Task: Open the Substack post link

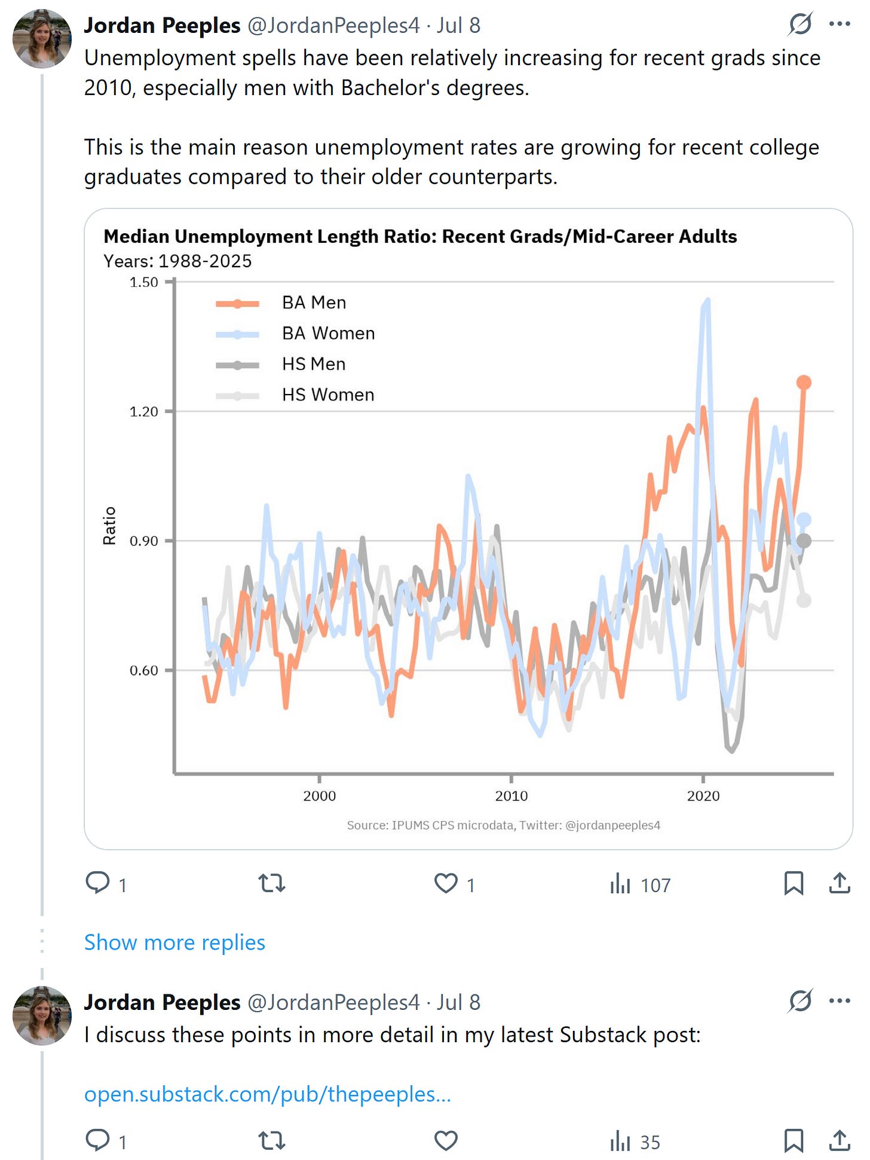Action: click(267, 1094)
